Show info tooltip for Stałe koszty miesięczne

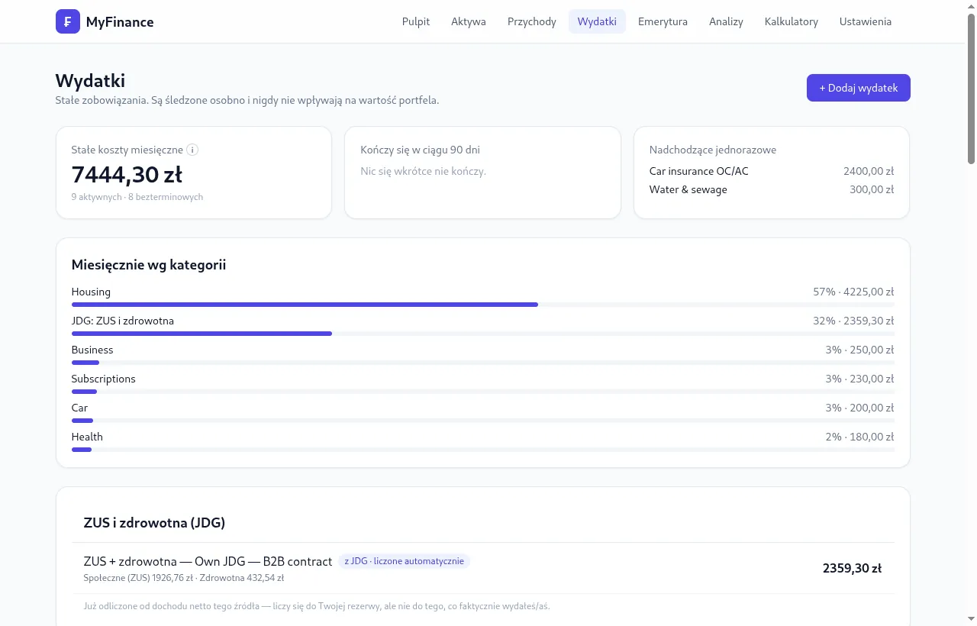[192, 150]
